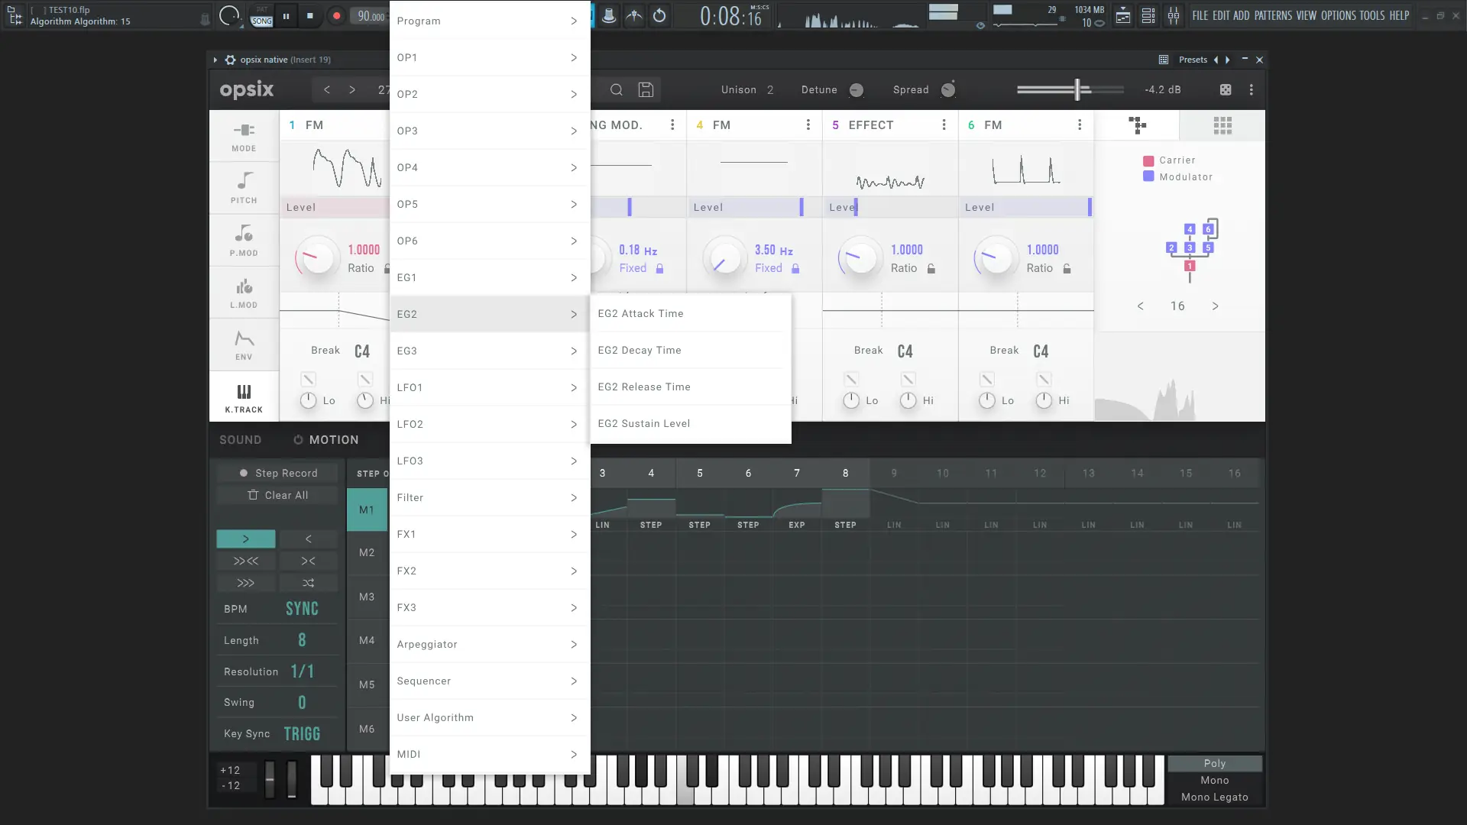Enable Step Record

click(277, 473)
